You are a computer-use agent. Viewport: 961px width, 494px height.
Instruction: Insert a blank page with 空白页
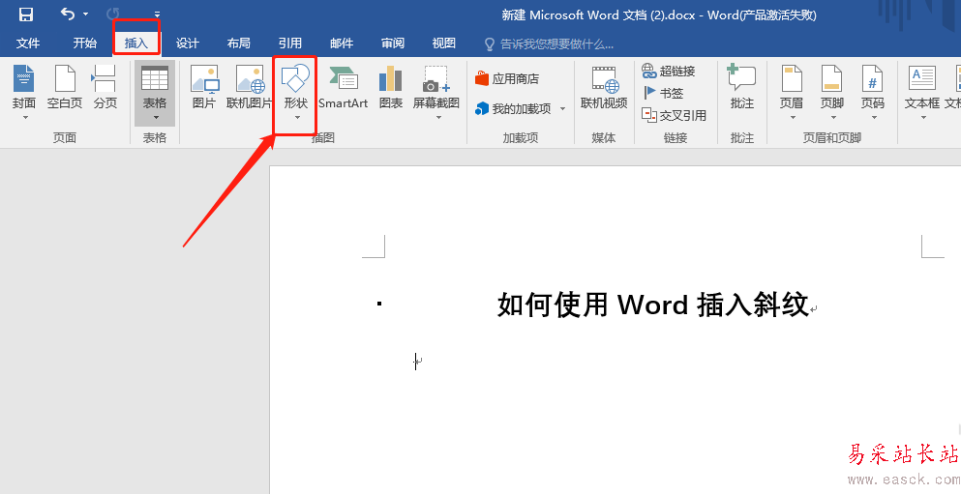point(64,88)
